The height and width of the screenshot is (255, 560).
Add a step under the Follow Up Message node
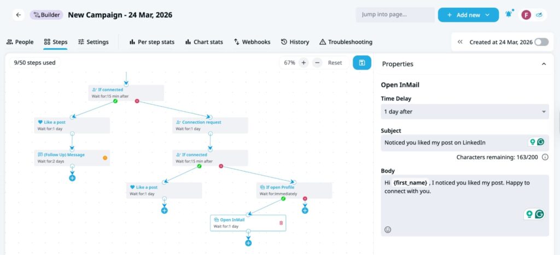tap(72, 178)
